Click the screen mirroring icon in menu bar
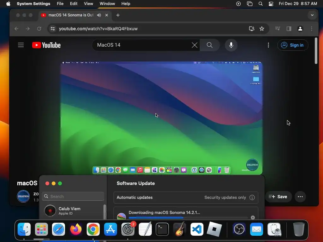Screen dimensions: 323x242 (x=250, y=4)
